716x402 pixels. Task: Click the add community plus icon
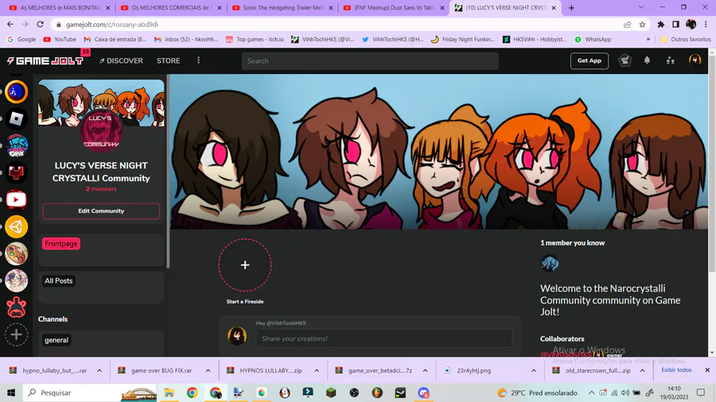[17, 334]
